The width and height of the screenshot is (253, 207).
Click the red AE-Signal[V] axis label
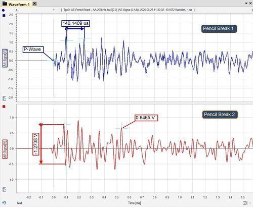pyautogui.click(x=5, y=149)
